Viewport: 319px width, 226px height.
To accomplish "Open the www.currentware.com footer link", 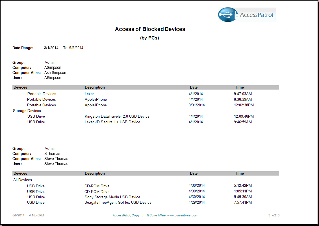I will (x=182, y=216).
